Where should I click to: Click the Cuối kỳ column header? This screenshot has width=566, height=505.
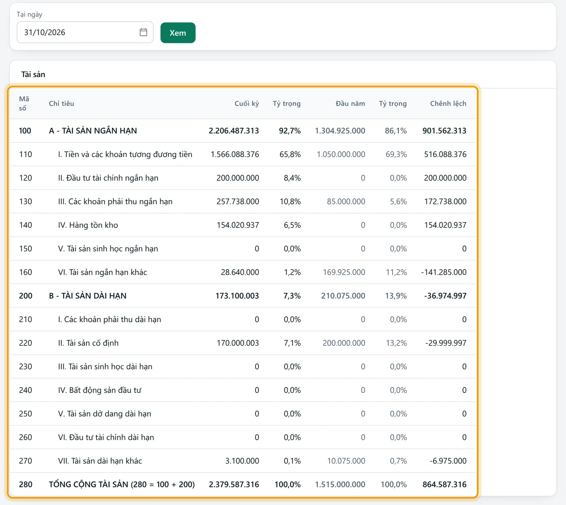pyautogui.click(x=247, y=103)
